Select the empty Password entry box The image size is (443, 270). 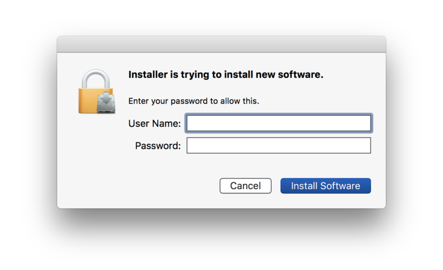click(278, 146)
